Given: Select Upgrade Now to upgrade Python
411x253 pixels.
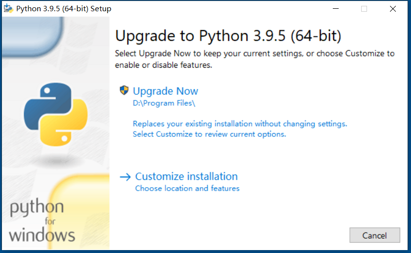Looking at the screenshot, I should tap(165, 91).
